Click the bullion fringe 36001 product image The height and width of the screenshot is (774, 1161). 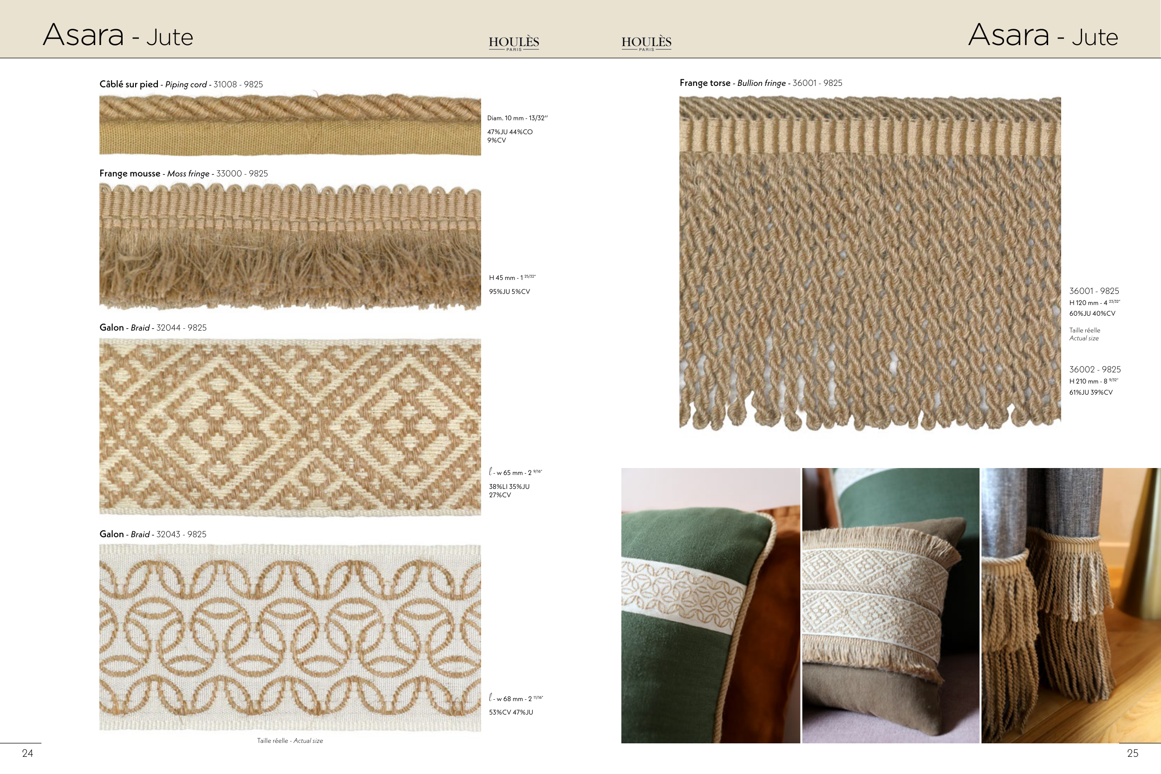click(x=870, y=263)
